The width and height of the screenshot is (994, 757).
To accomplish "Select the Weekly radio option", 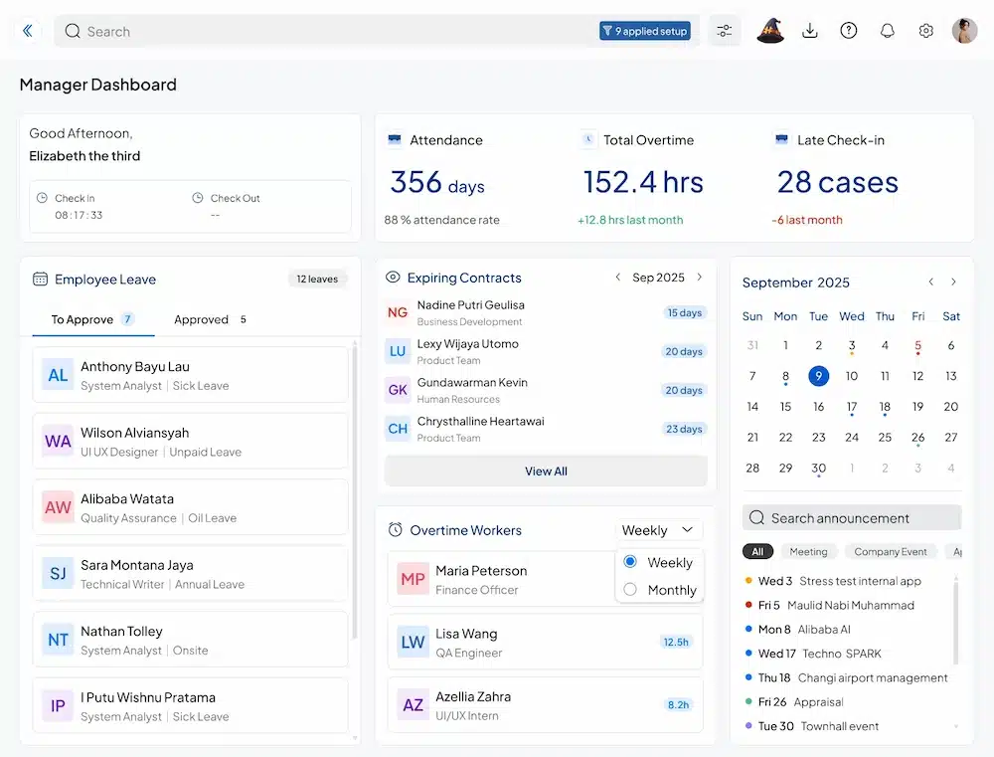I will click(x=630, y=562).
